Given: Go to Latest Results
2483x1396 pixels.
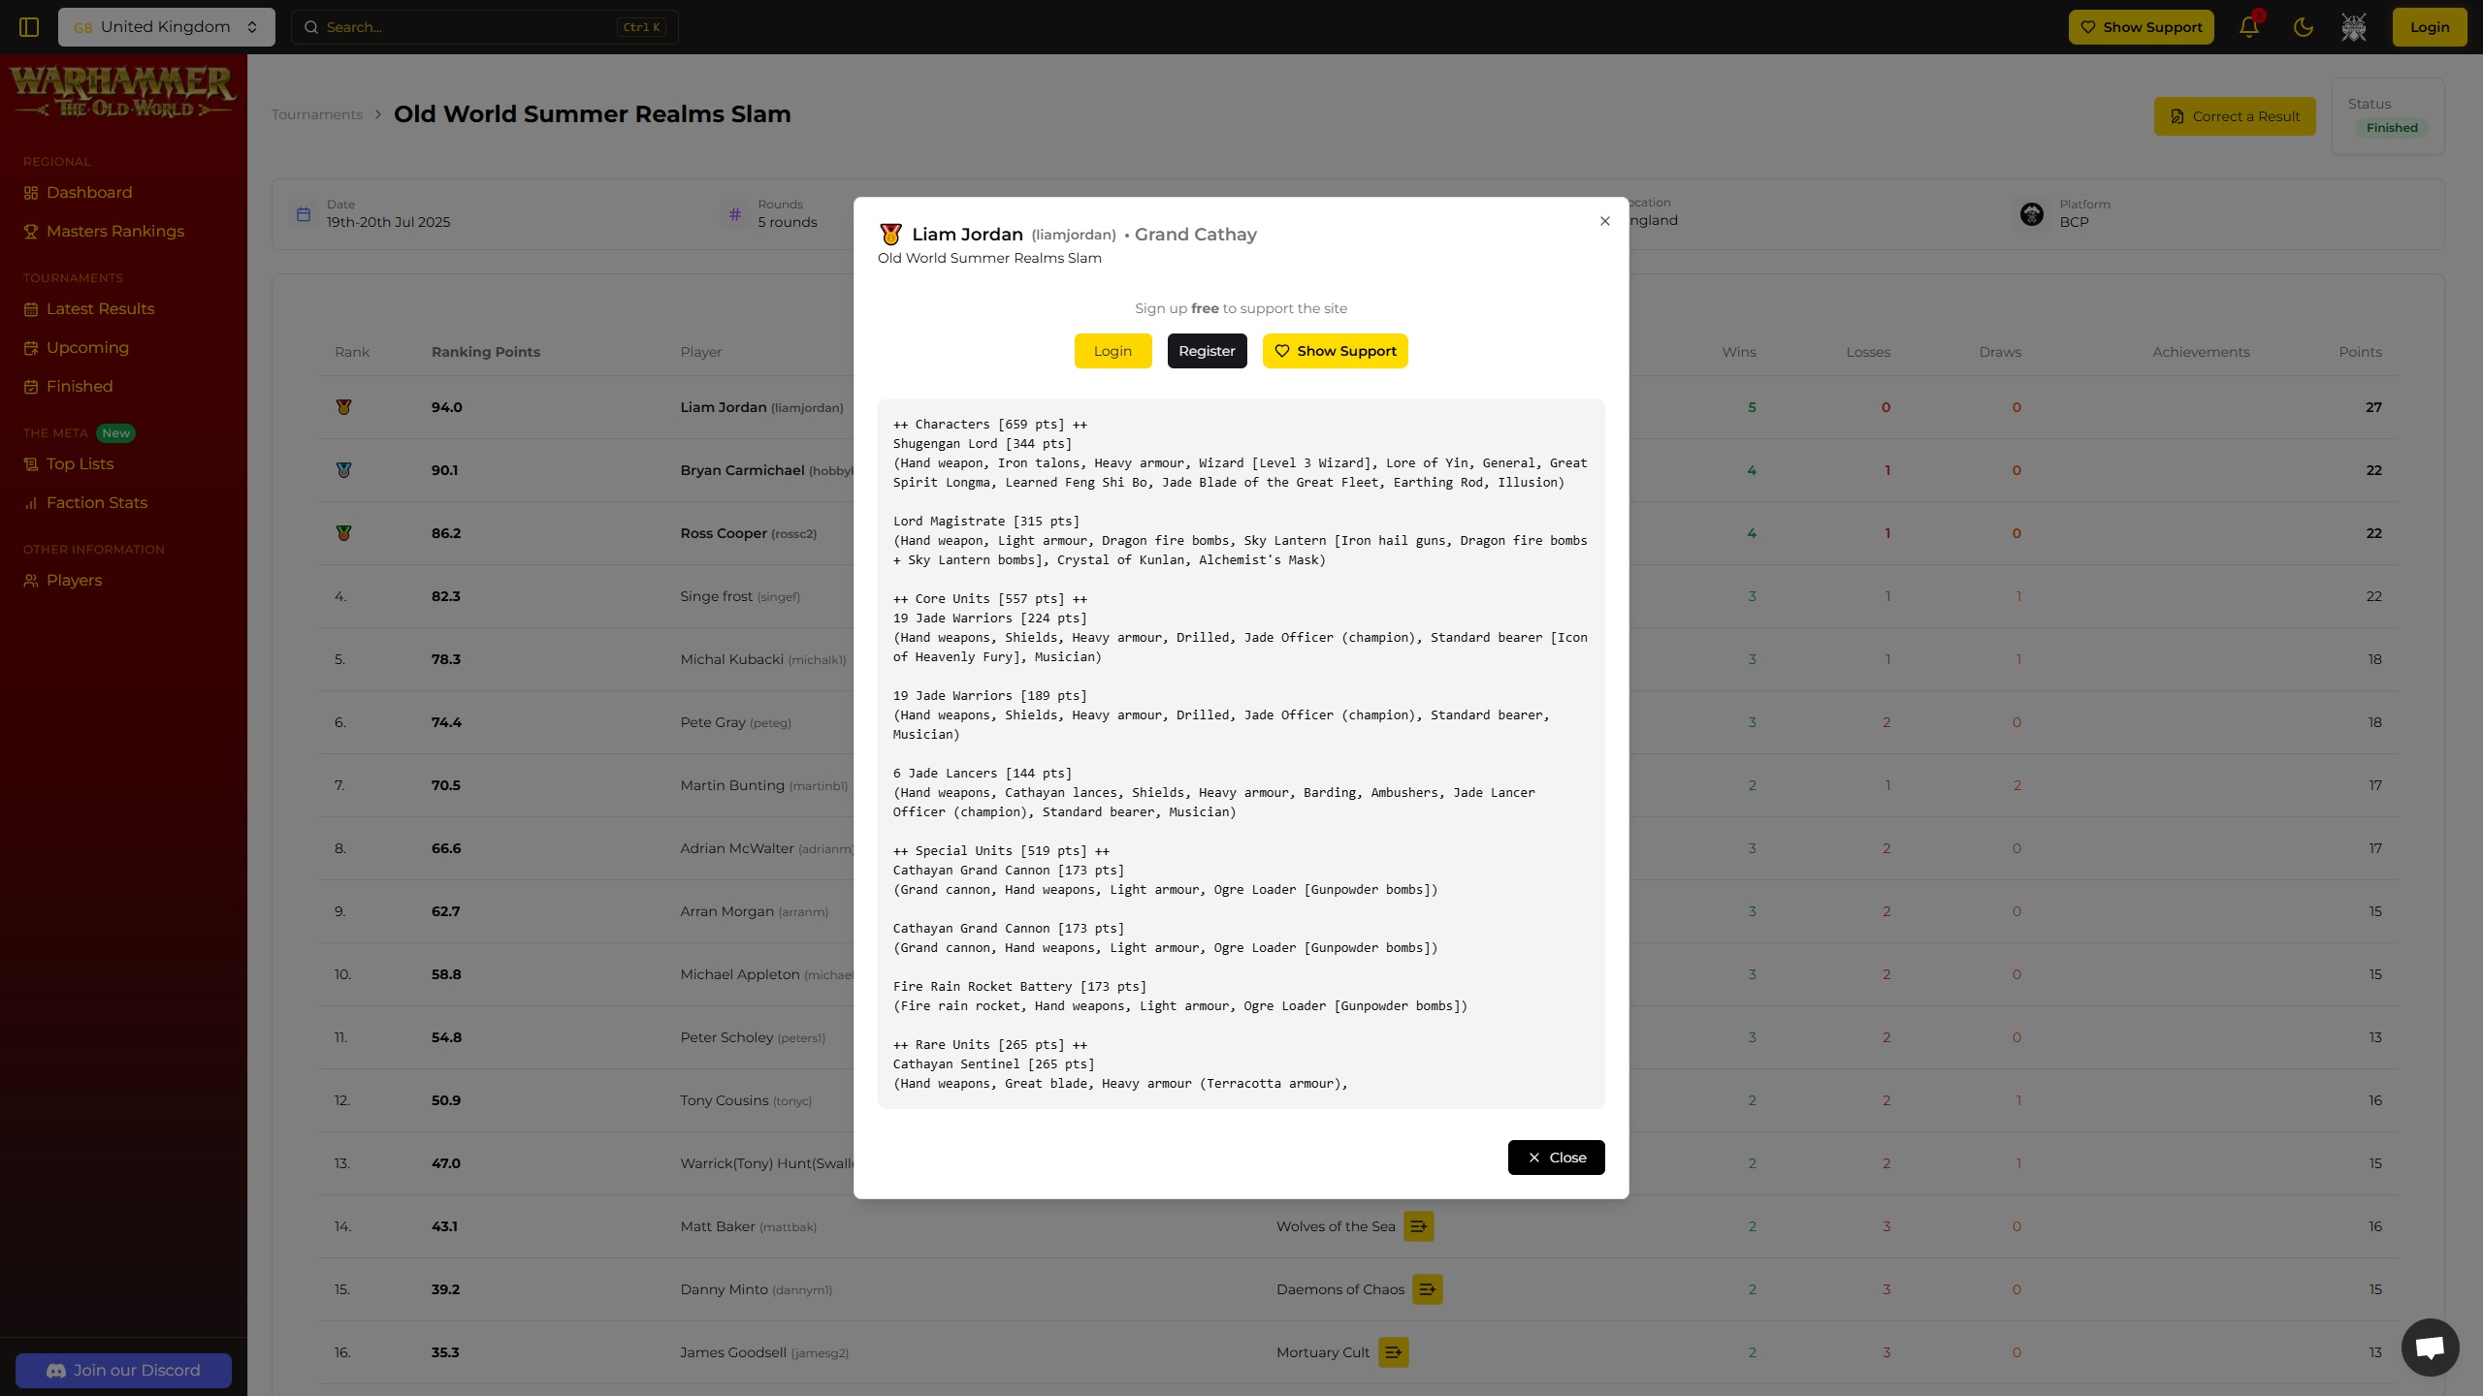Looking at the screenshot, I should (x=100, y=309).
